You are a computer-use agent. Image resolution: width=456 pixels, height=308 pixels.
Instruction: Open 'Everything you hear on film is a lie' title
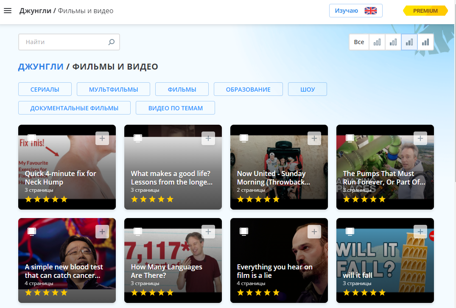(x=274, y=271)
